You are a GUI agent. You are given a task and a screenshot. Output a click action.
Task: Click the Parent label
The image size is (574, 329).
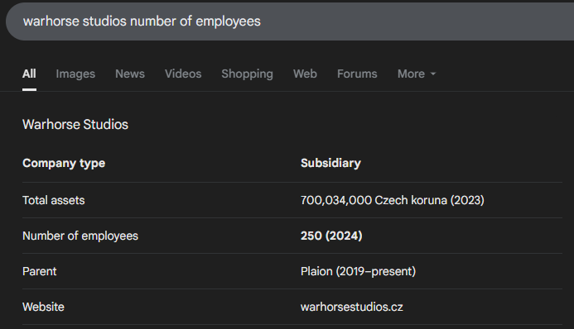40,271
